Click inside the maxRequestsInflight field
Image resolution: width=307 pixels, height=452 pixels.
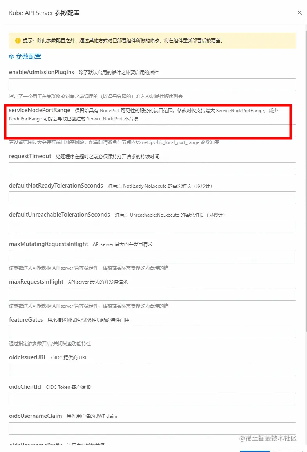[x=152, y=294]
